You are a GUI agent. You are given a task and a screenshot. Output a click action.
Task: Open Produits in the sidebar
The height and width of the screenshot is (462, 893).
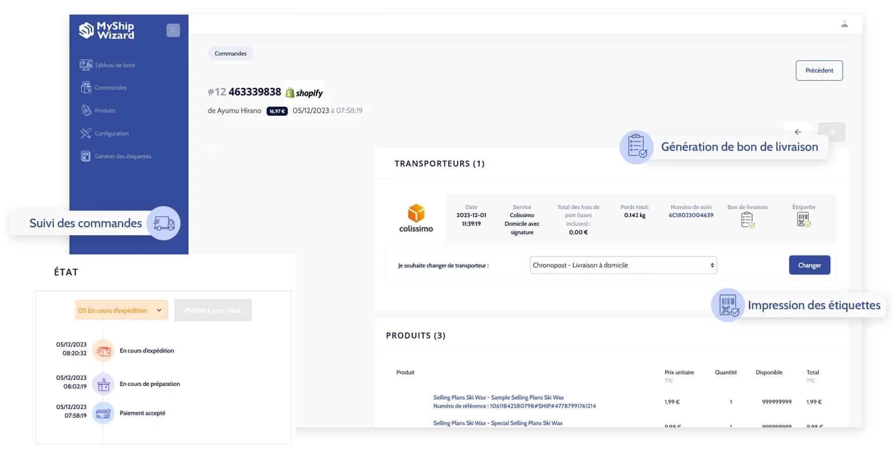point(105,111)
